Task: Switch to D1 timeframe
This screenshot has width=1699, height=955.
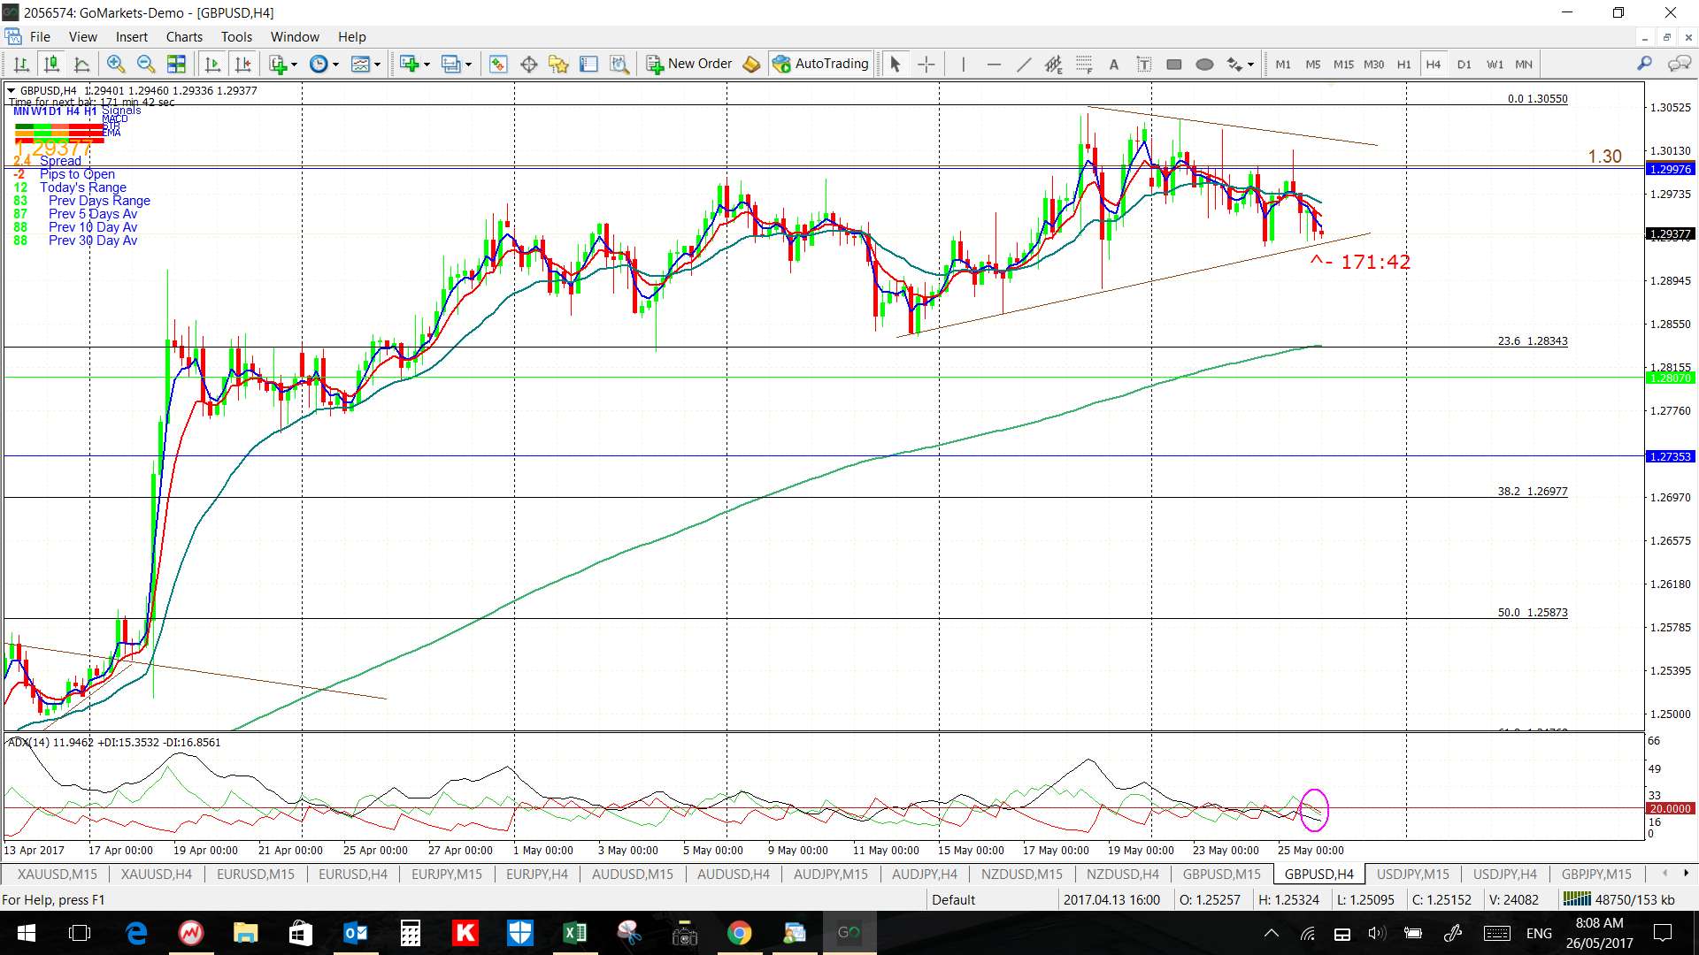Action: click(1465, 64)
